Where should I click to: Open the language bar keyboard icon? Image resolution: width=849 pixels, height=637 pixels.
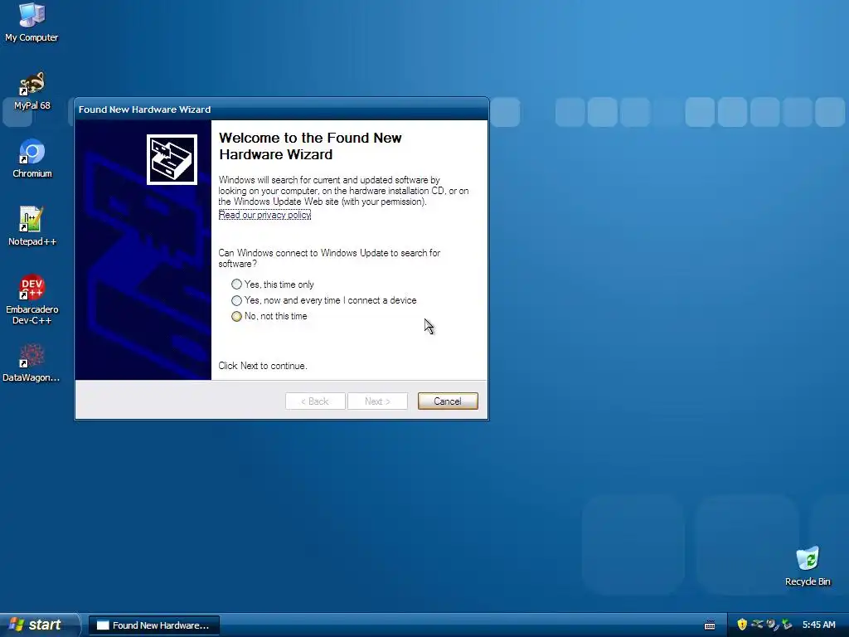pos(710,625)
